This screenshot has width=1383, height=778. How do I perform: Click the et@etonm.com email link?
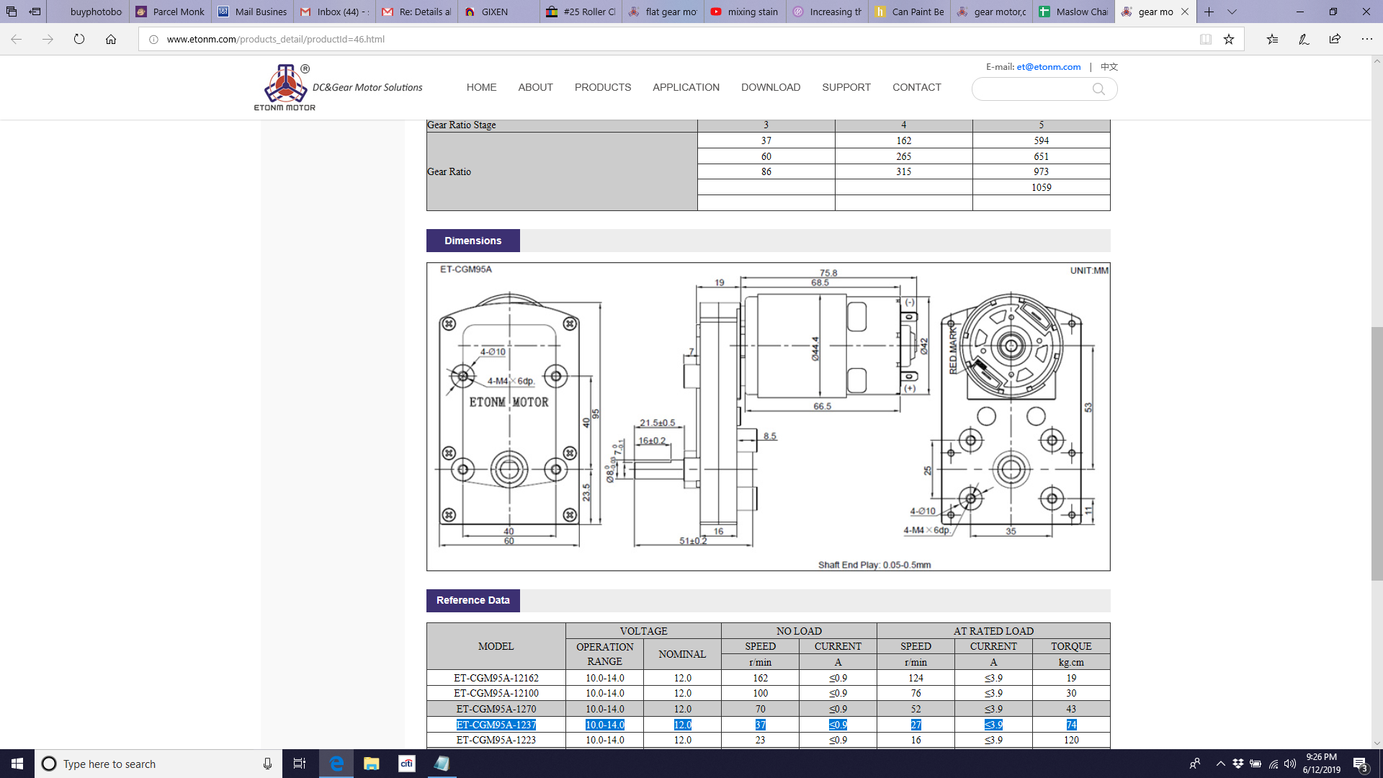[1048, 66]
